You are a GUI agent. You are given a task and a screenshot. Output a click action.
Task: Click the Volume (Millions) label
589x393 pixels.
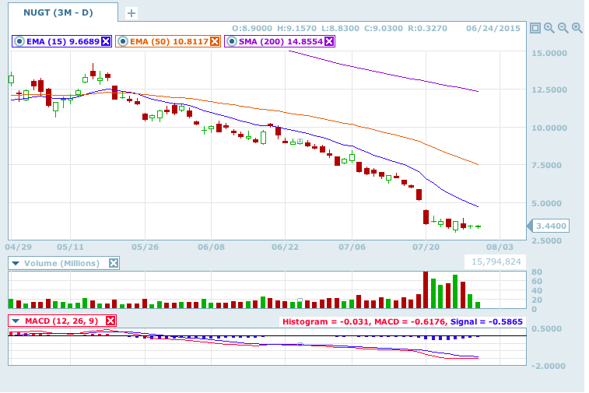pos(62,263)
